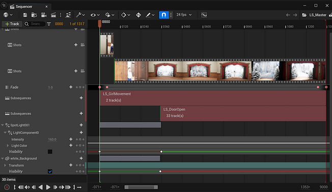This screenshot has height=192, width=332.
Task: Click the timeline view range scrollbar
Action: coord(141,187)
